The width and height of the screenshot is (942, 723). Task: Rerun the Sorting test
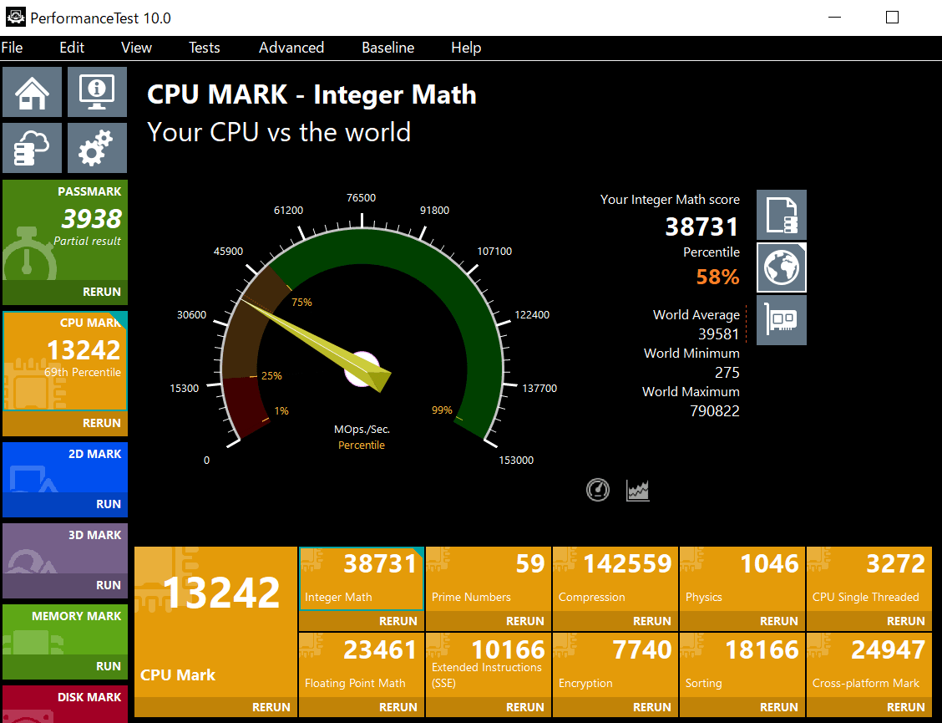tap(742, 707)
